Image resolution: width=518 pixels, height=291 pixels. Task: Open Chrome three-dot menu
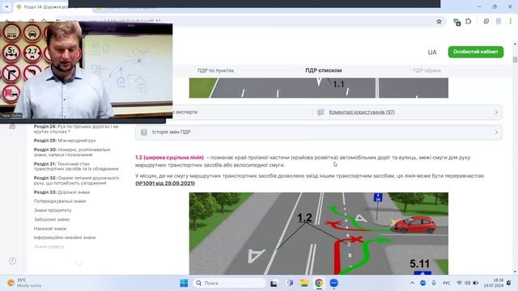[x=511, y=22]
